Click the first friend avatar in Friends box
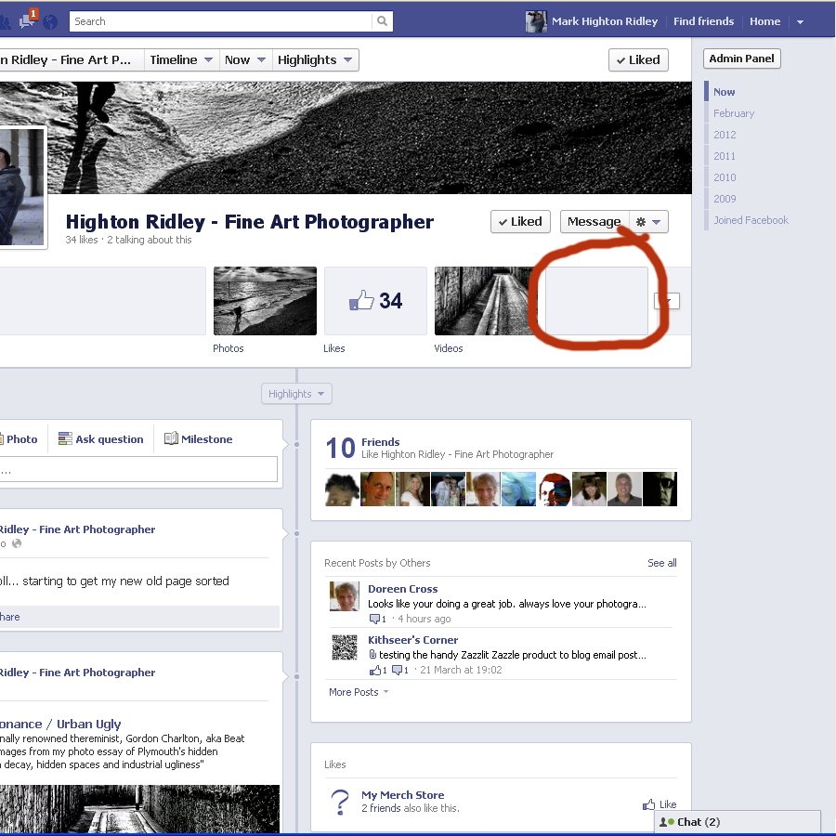This screenshot has width=836, height=836. click(x=342, y=489)
